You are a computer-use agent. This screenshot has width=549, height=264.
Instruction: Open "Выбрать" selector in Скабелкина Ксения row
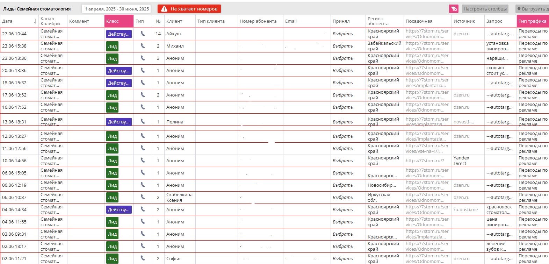click(x=342, y=198)
